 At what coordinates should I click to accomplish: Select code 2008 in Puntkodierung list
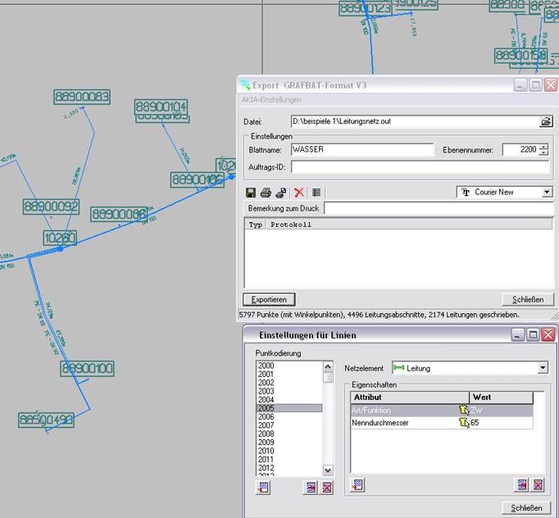coord(266,434)
